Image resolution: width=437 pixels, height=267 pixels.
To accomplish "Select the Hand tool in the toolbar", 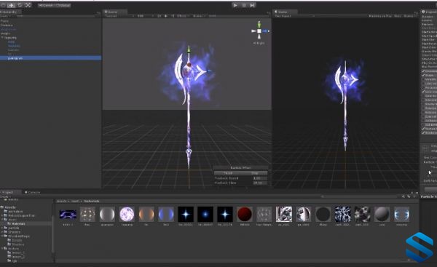I will click(x=4, y=5).
